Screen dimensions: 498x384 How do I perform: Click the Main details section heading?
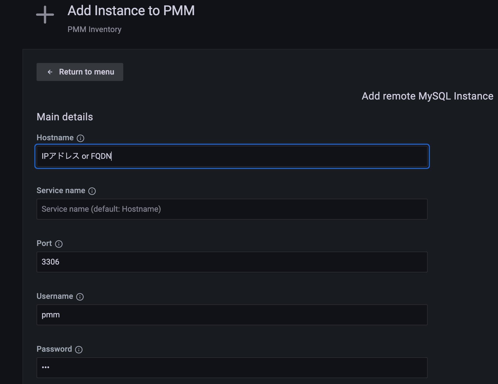coord(65,117)
